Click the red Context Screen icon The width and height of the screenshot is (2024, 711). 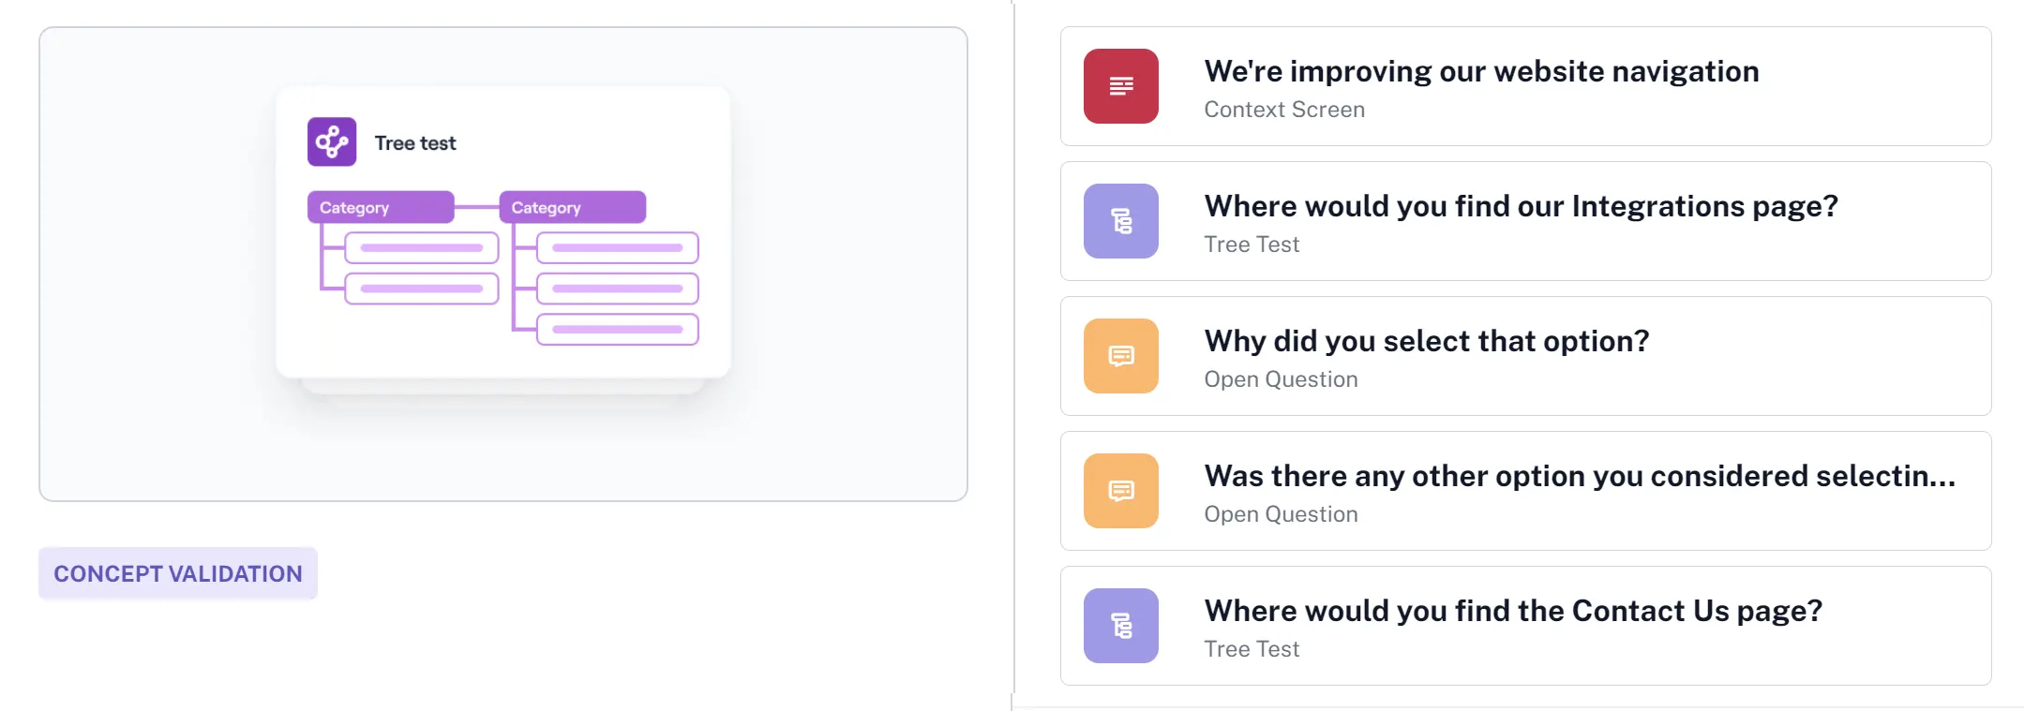point(1120,86)
